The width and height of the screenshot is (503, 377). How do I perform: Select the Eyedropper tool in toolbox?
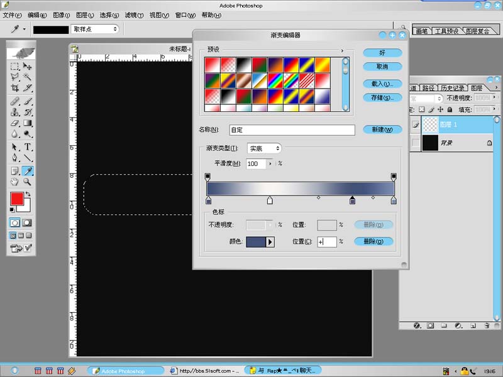point(28,171)
